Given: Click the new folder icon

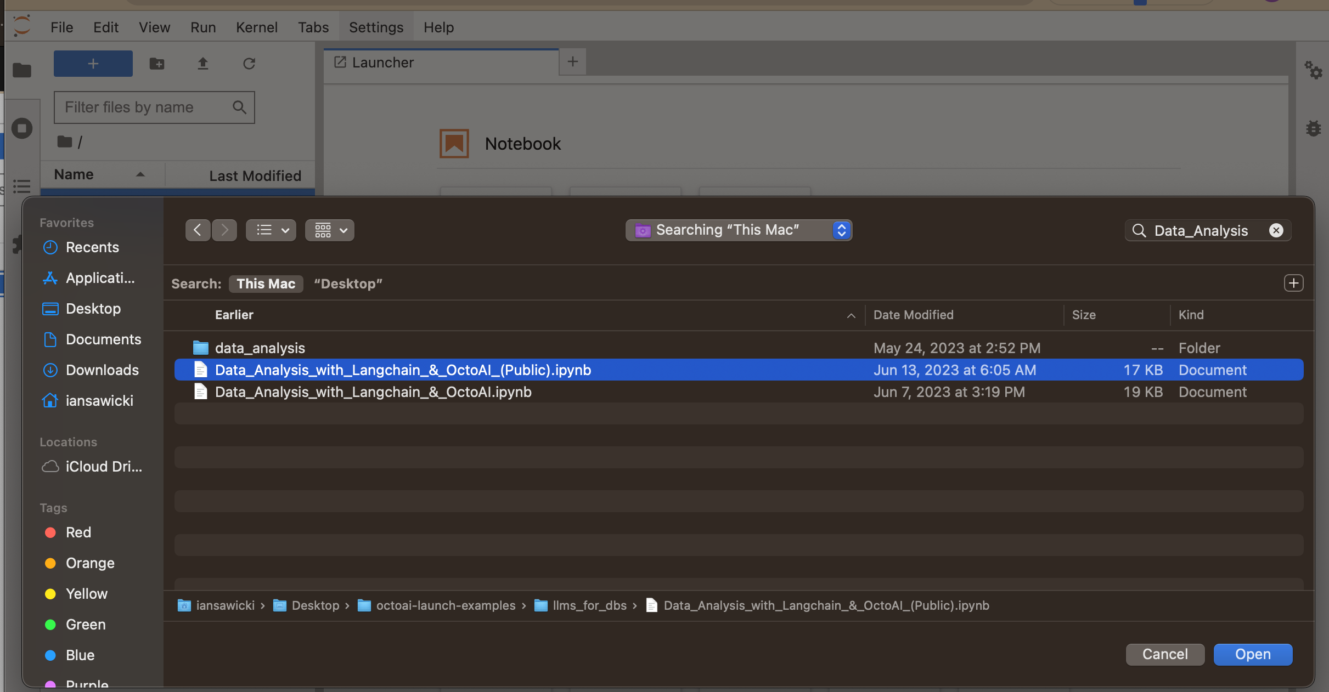Looking at the screenshot, I should tap(157, 64).
